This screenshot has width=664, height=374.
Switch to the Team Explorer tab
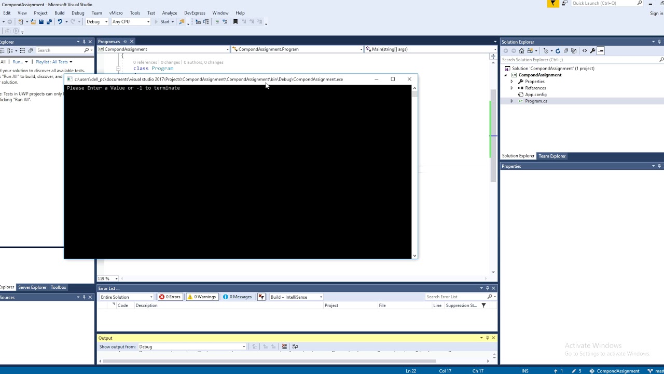coord(552,156)
